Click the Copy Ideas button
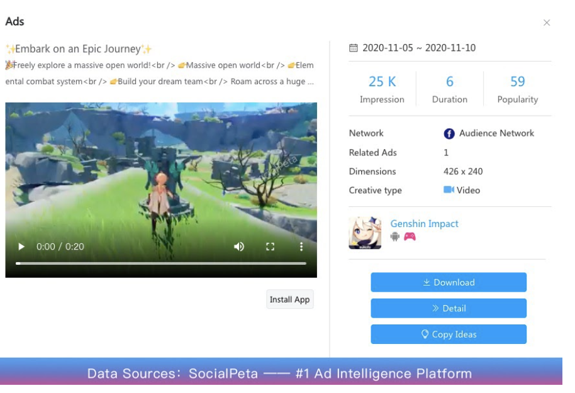Viewport: 575px width, 393px height. click(449, 334)
